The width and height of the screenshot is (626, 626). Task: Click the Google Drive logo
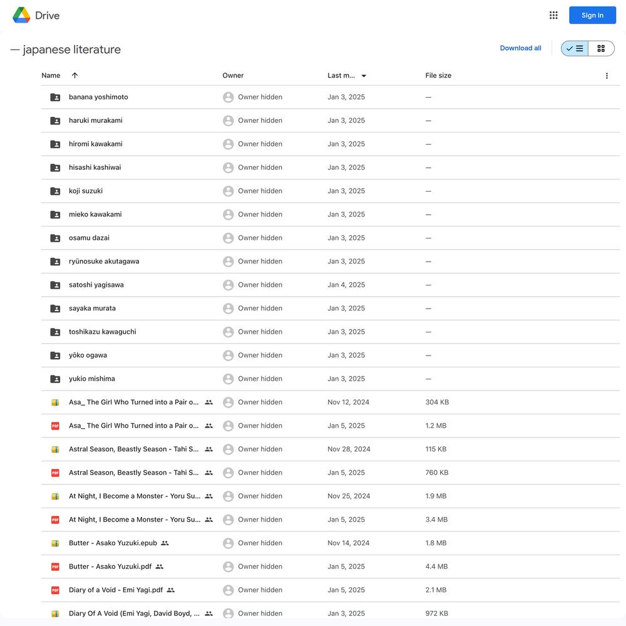(36, 15)
